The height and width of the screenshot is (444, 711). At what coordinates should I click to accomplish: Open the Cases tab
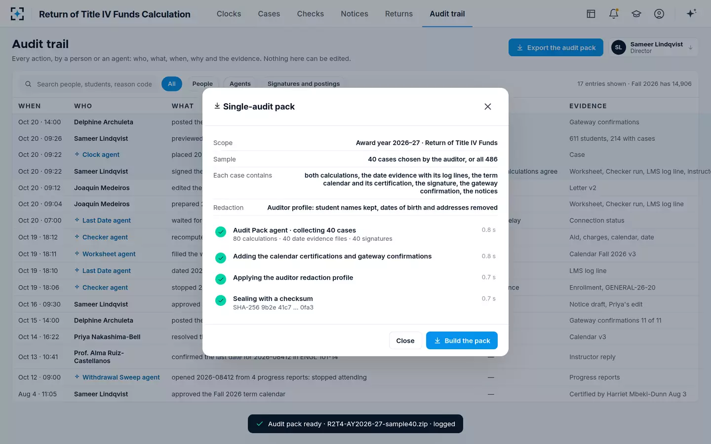[x=269, y=14]
